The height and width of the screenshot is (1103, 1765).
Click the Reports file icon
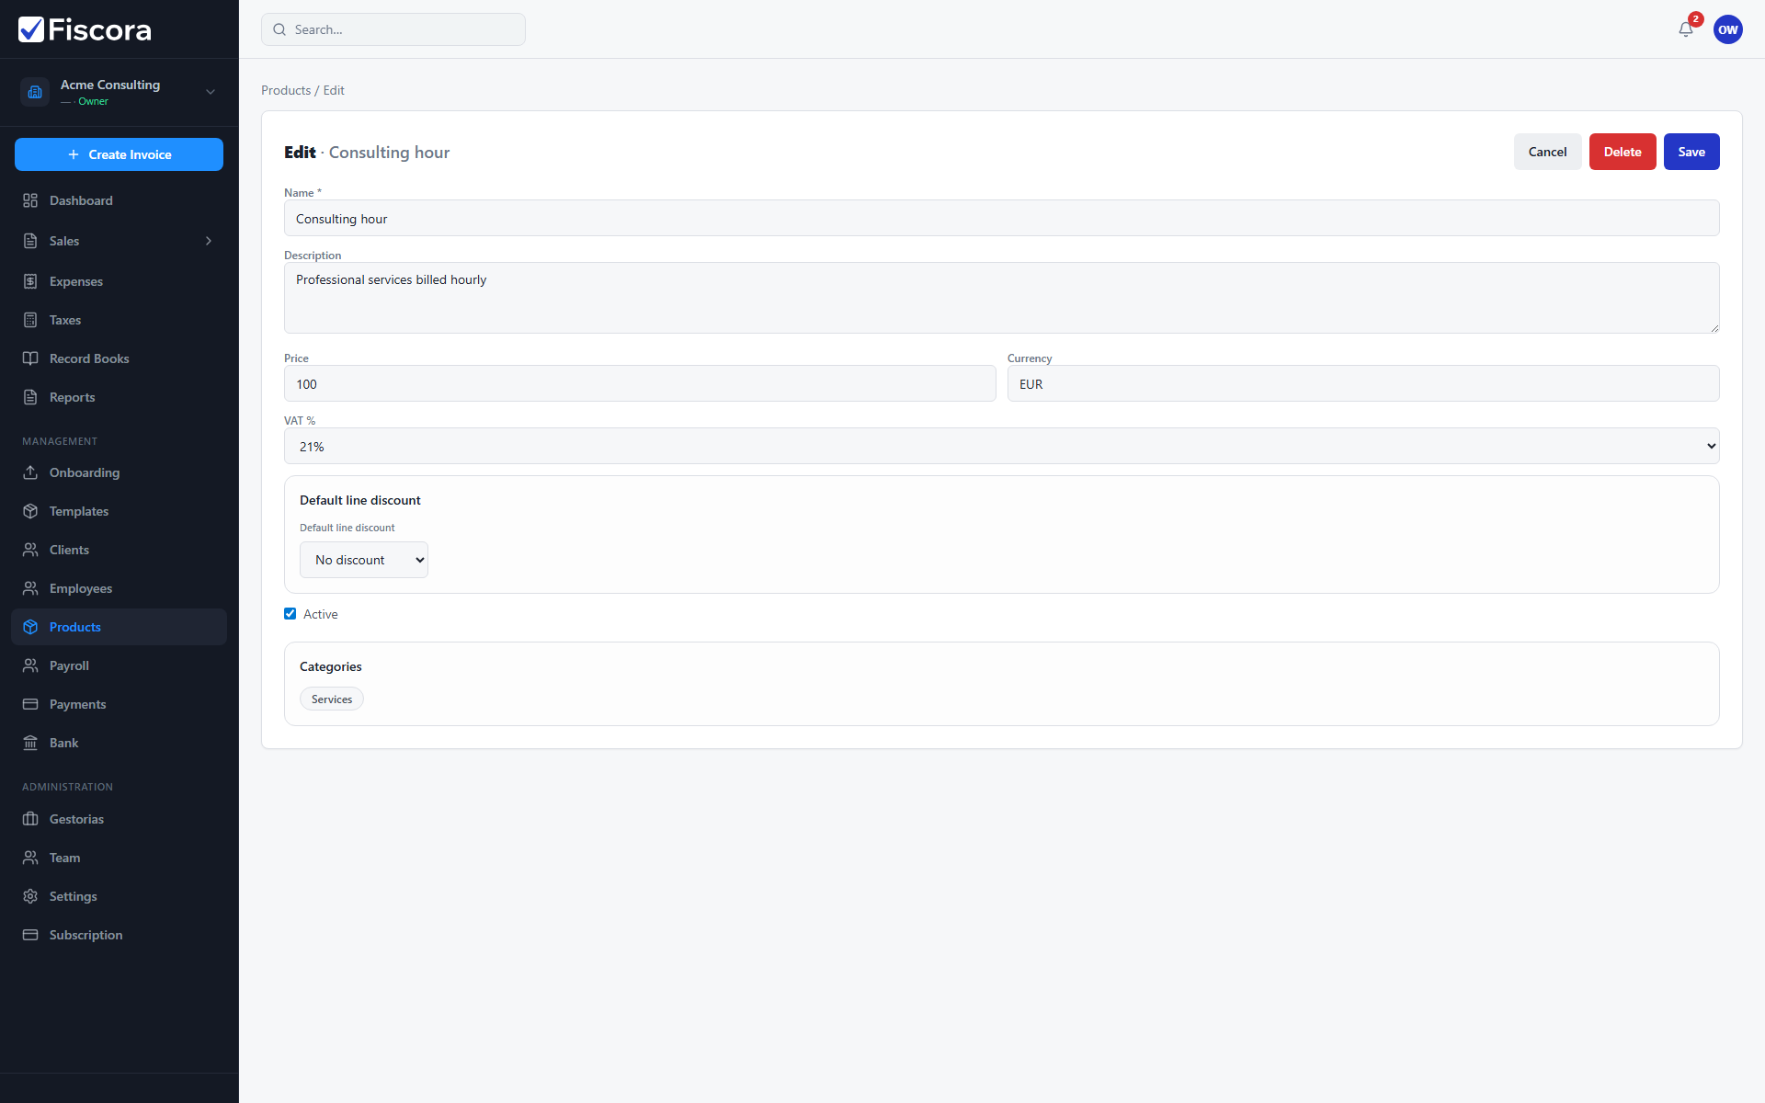tap(30, 397)
